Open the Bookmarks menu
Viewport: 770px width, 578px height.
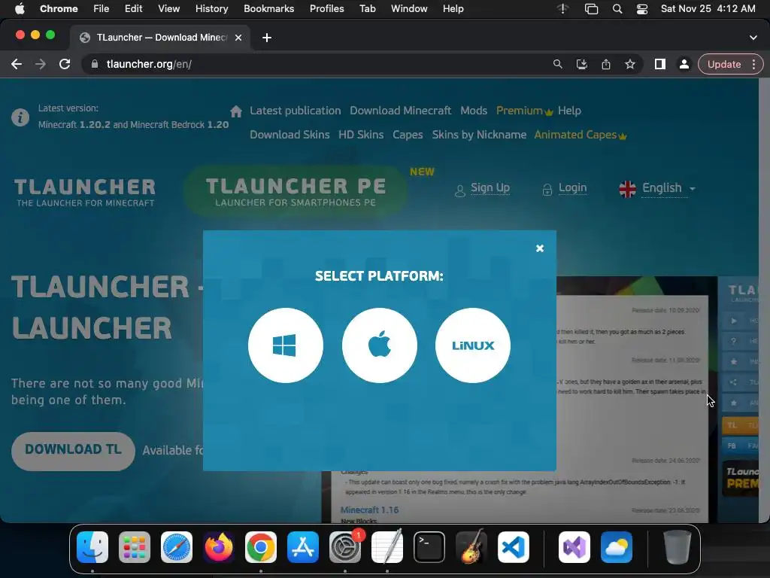[x=268, y=8]
